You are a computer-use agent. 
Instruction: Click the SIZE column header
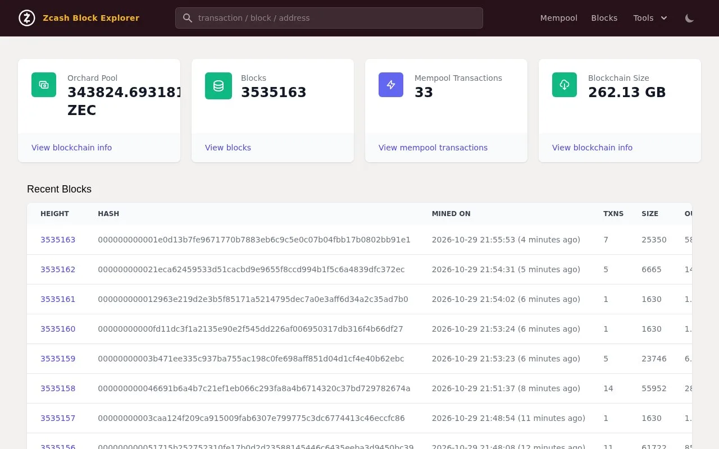[x=650, y=214]
